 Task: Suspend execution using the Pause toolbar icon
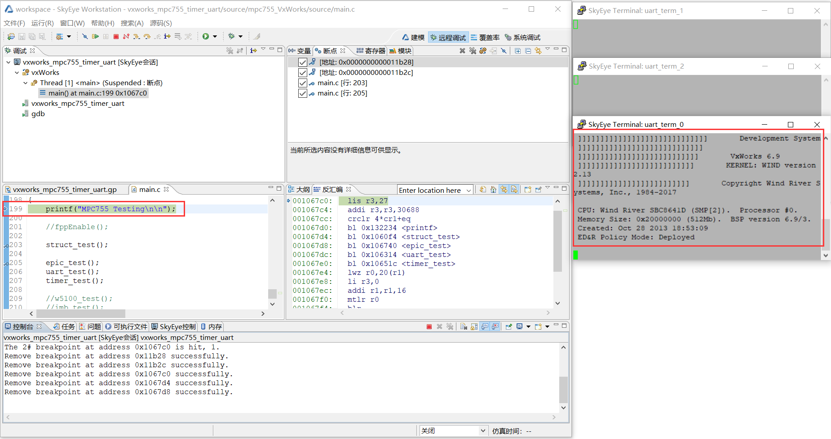pos(106,37)
